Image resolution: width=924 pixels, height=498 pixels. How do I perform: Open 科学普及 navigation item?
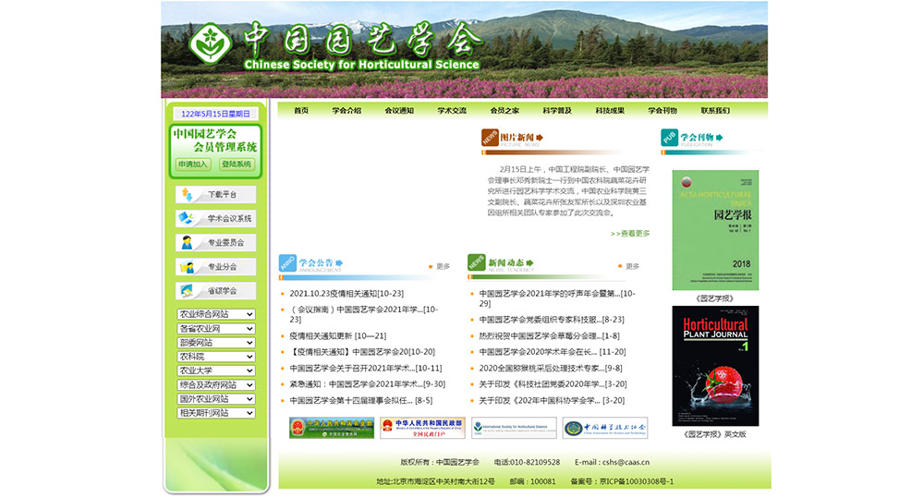coord(557,110)
